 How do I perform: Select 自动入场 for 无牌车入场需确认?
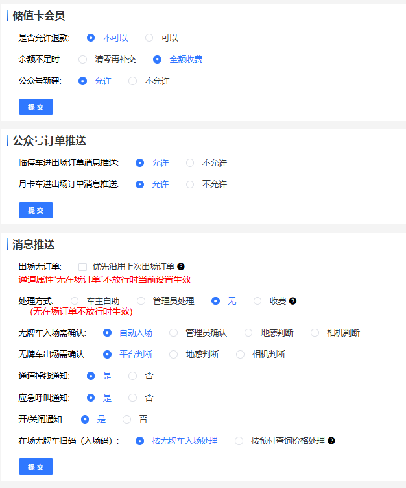(x=107, y=333)
